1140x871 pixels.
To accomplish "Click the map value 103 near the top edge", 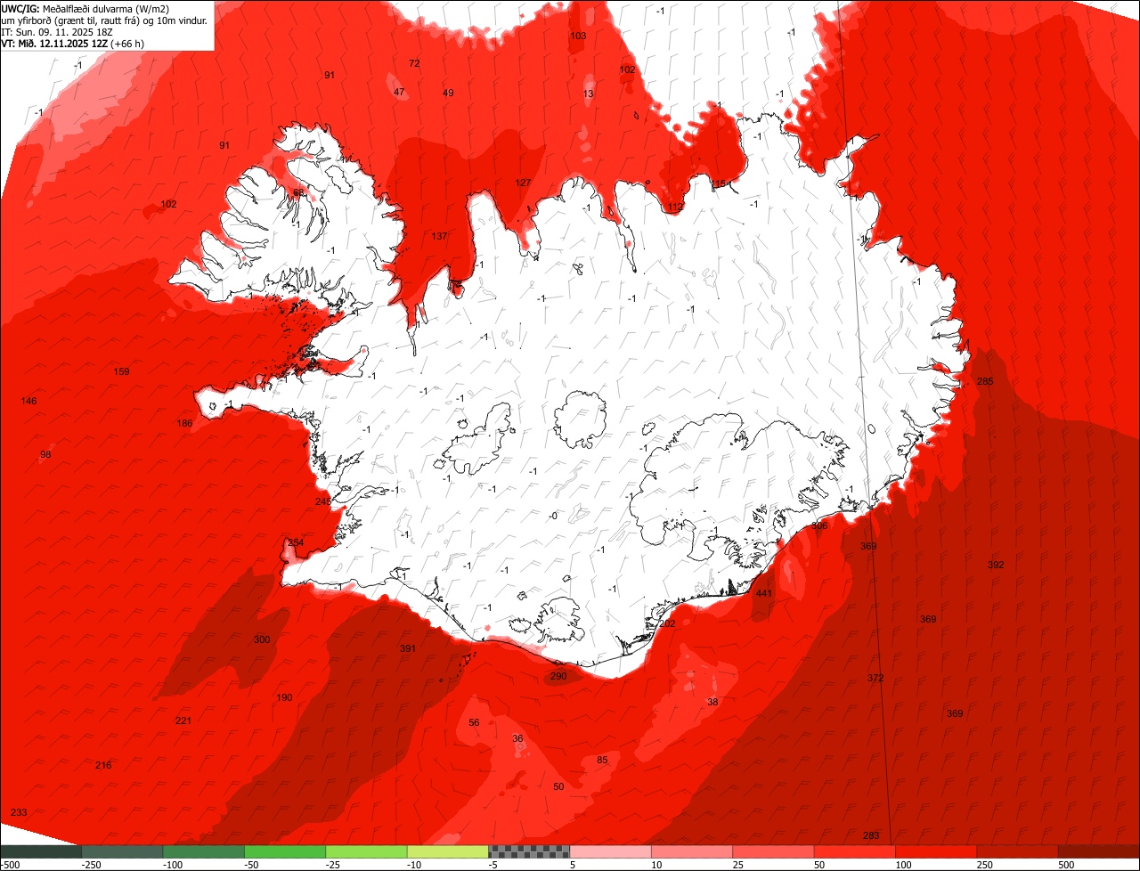I will coord(578,36).
